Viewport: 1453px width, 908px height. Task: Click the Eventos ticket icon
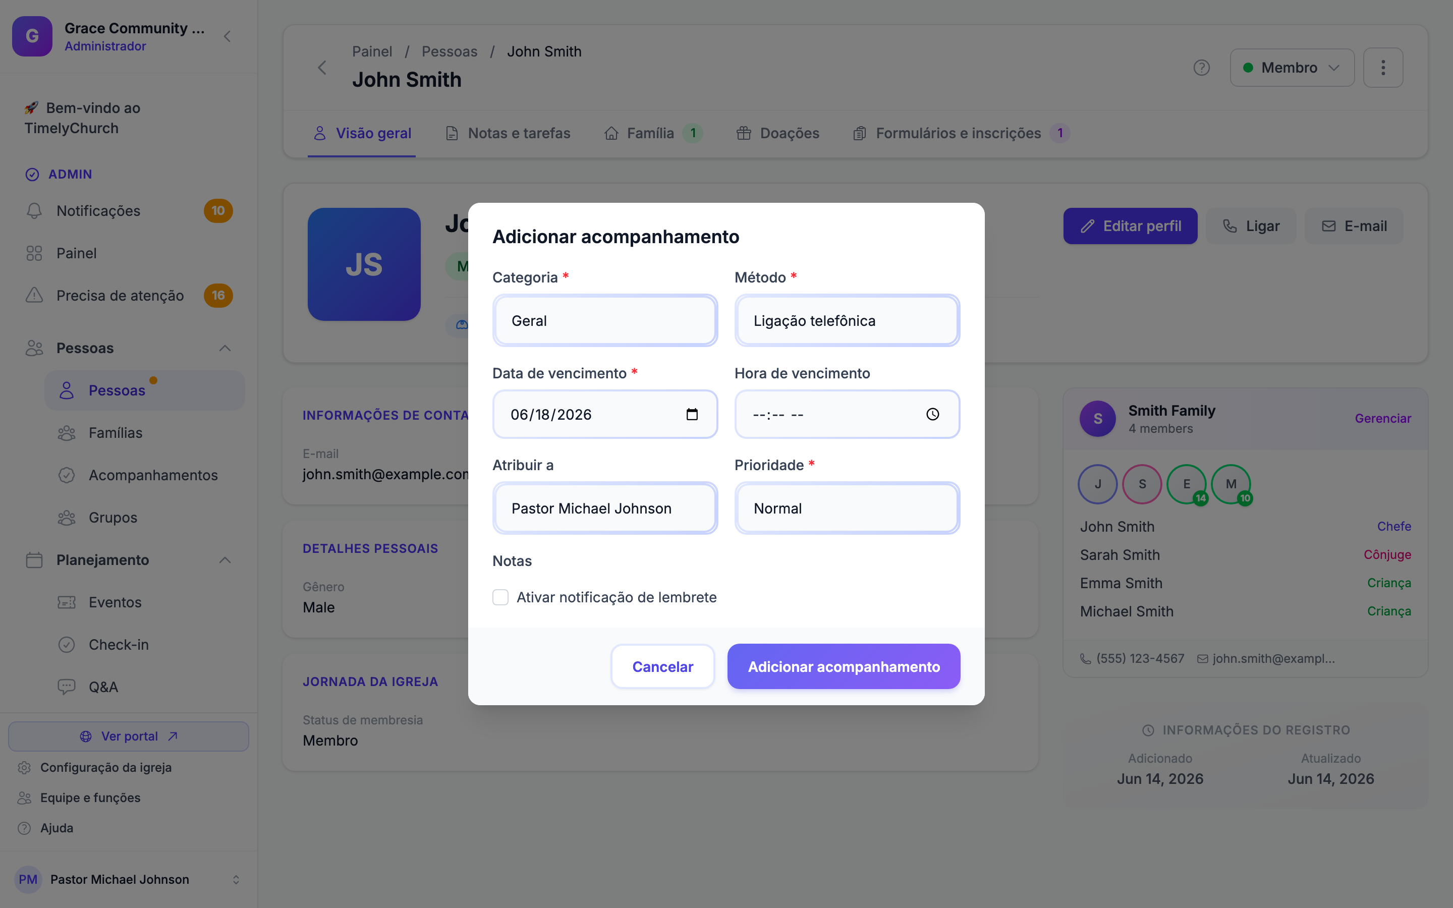pyautogui.click(x=67, y=602)
